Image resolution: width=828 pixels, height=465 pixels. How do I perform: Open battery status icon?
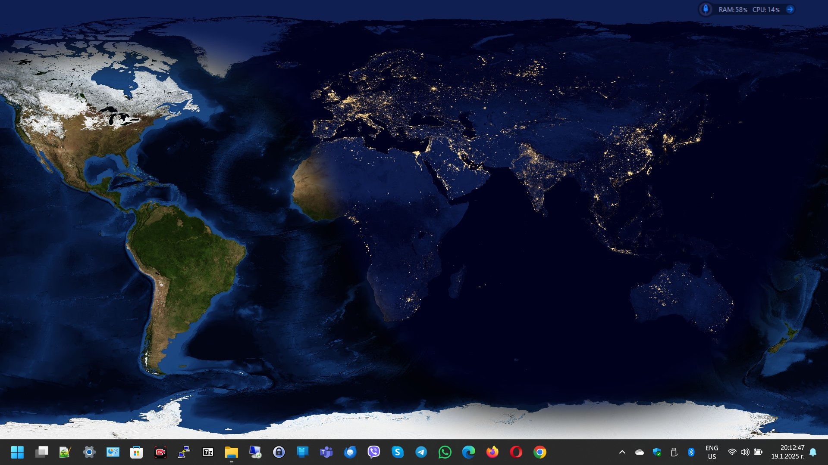click(x=758, y=452)
